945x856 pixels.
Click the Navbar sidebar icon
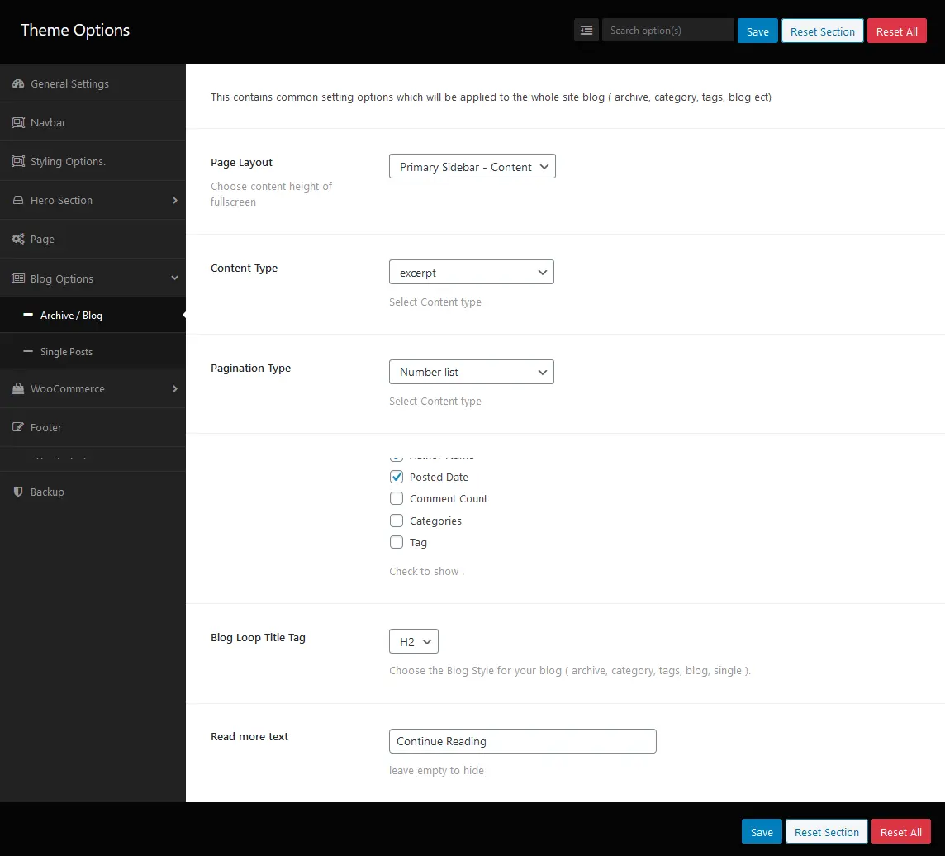tap(18, 122)
